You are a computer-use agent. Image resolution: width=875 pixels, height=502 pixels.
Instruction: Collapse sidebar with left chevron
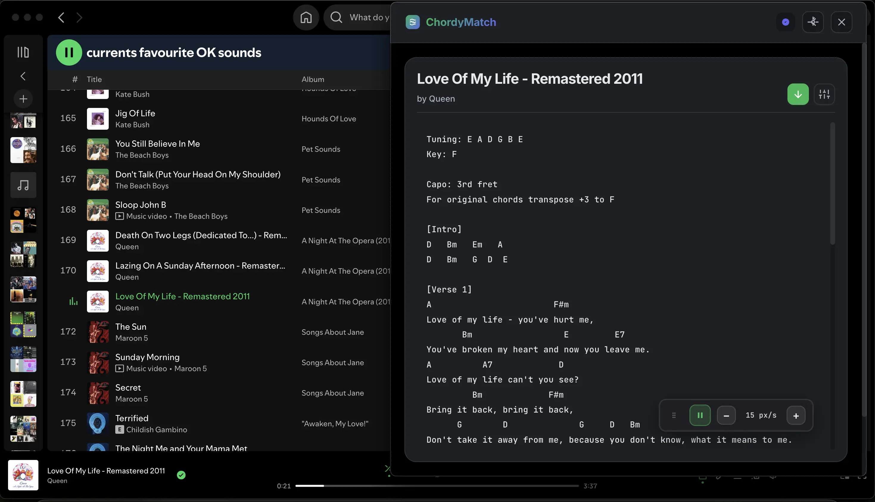23,76
